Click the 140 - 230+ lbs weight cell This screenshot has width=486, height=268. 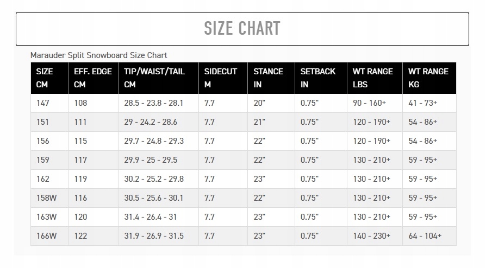point(372,236)
